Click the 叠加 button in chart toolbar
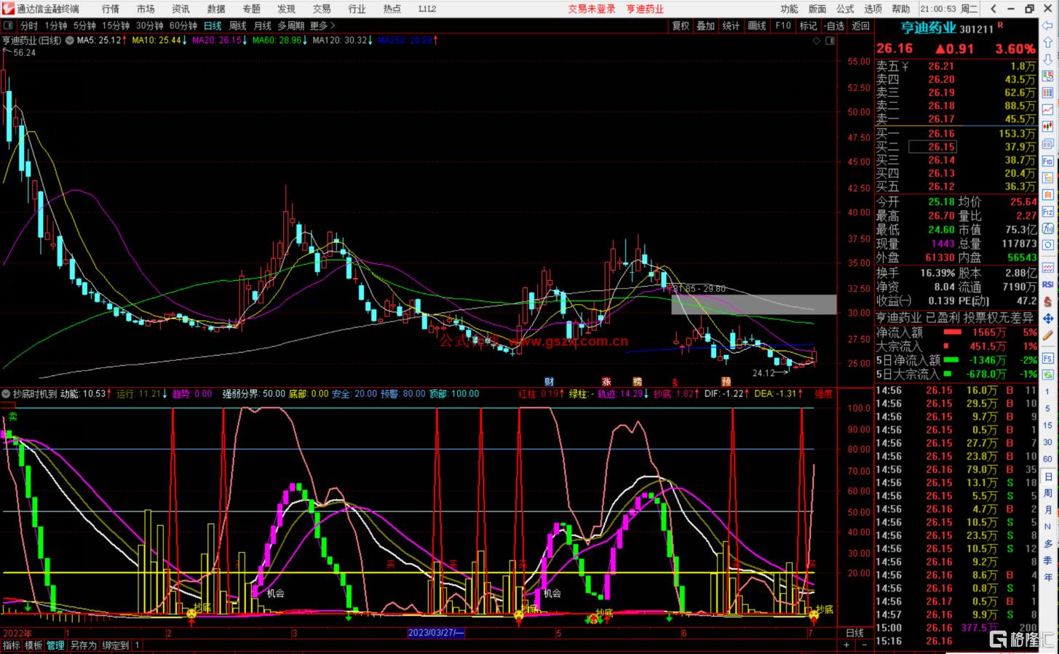 point(706,25)
